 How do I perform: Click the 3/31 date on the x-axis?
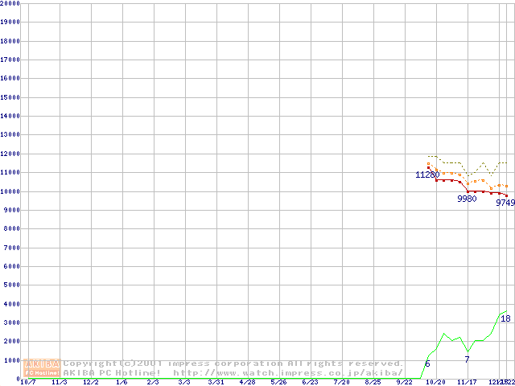[216, 382]
